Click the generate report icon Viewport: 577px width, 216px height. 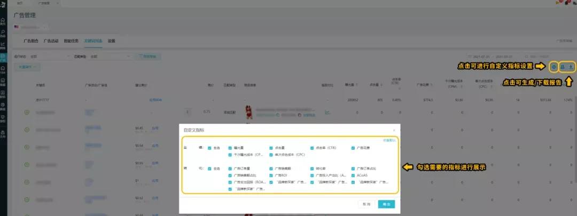562,67
